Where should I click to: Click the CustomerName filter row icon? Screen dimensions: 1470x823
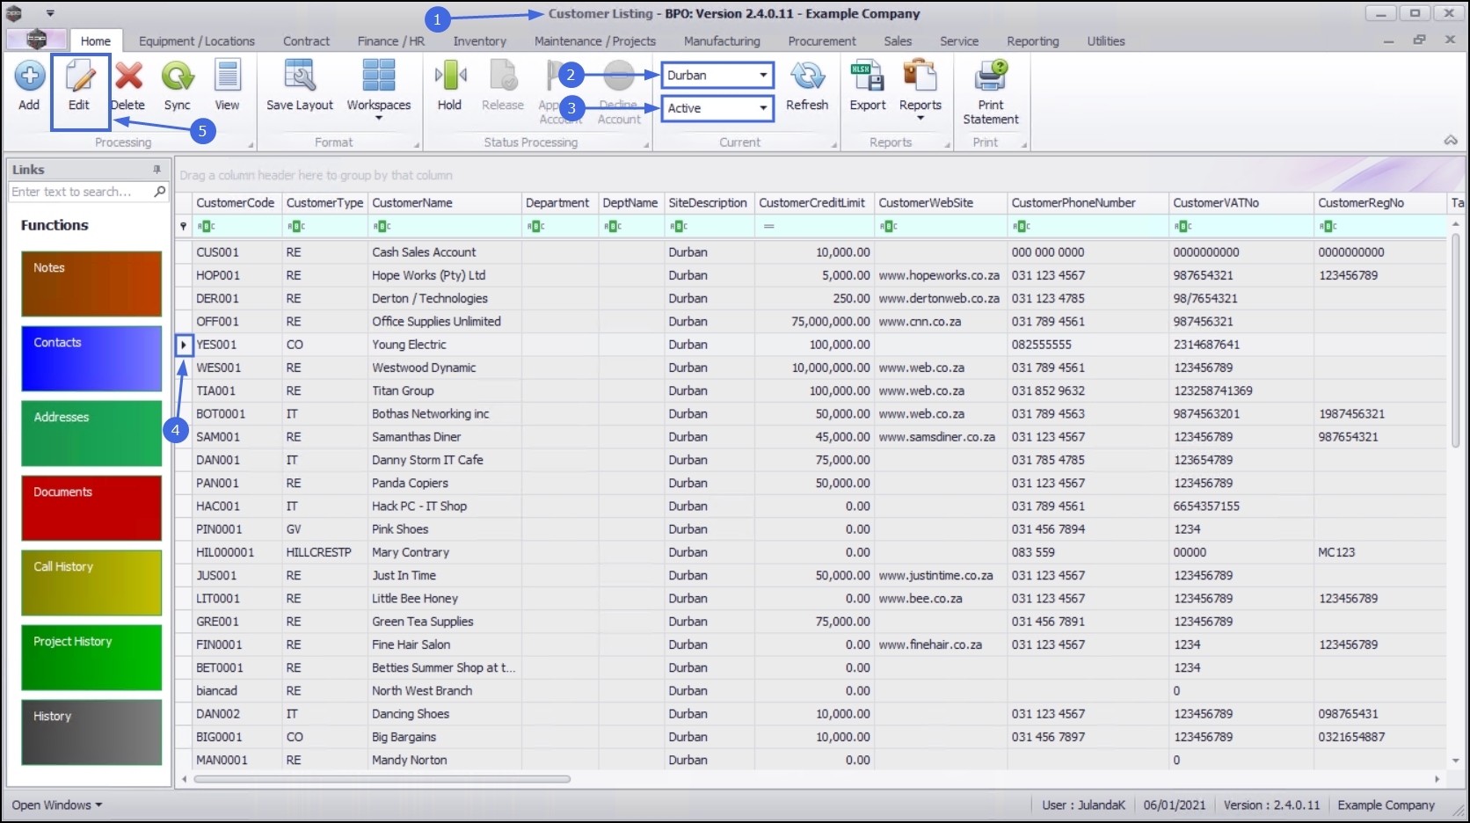point(382,226)
